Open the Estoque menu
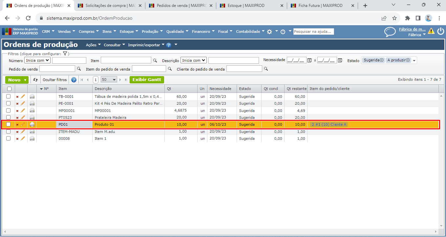The height and width of the screenshot is (237, 446). (129, 32)
